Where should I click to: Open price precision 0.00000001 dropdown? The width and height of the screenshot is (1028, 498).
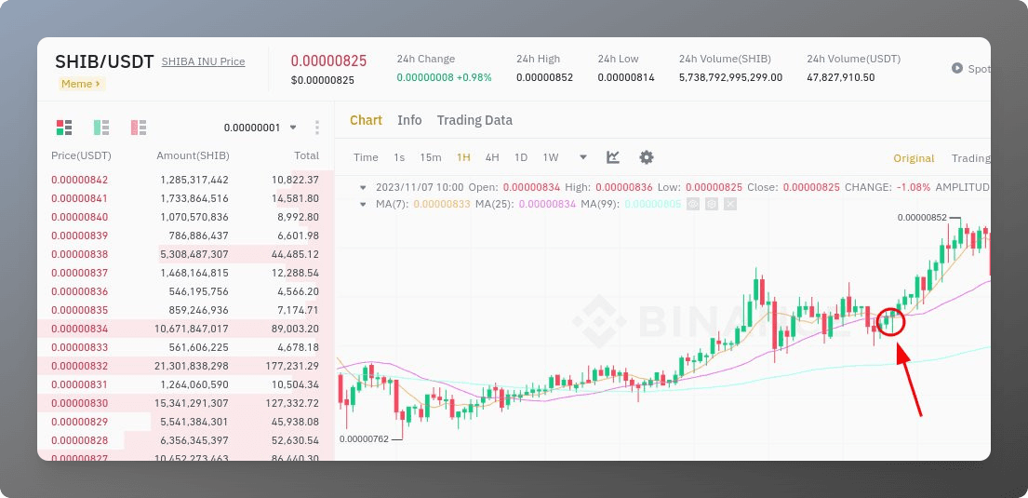click(x=260, y=128)
